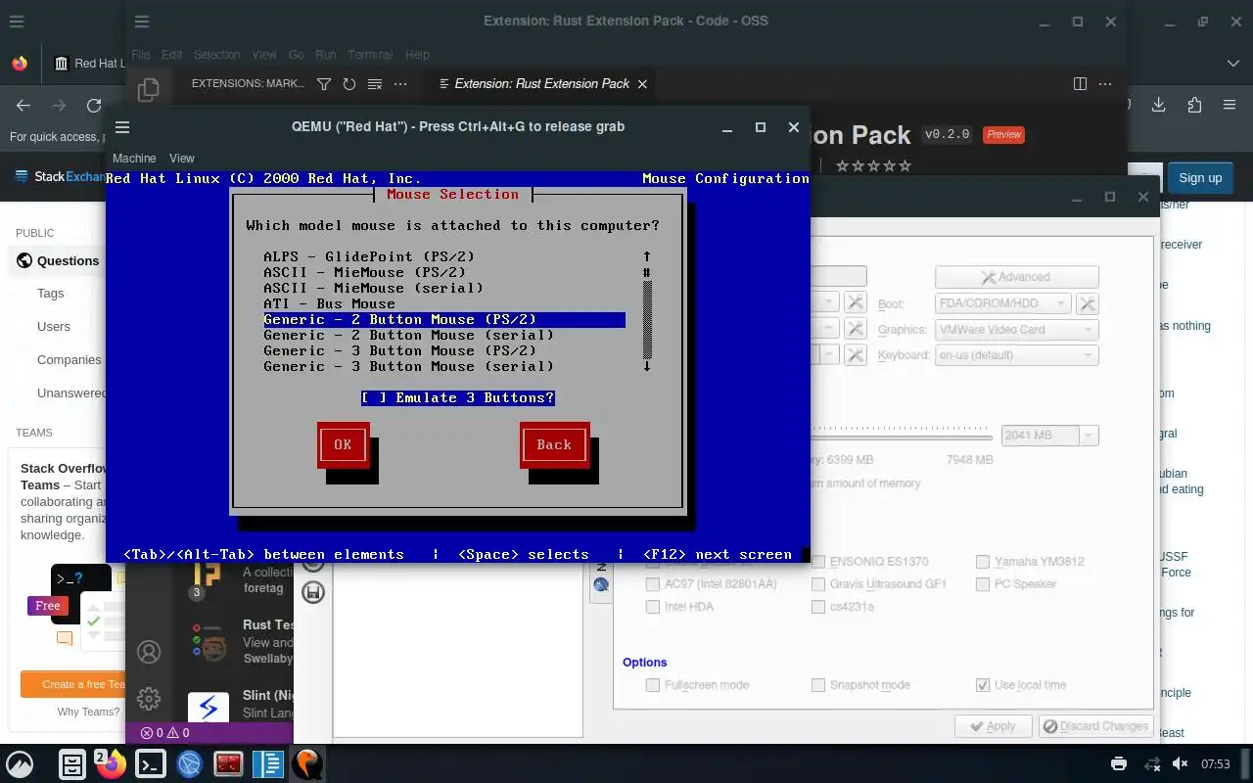Select Generic - 3 Button Mouse (serial)
Screen dimensions: 1253x783
pos(408,366)
